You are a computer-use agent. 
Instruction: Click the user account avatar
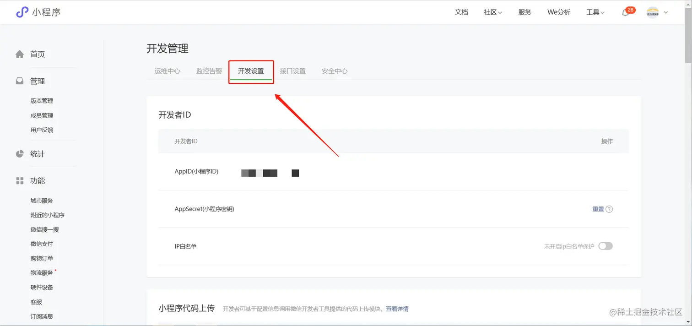click(653, 12)
